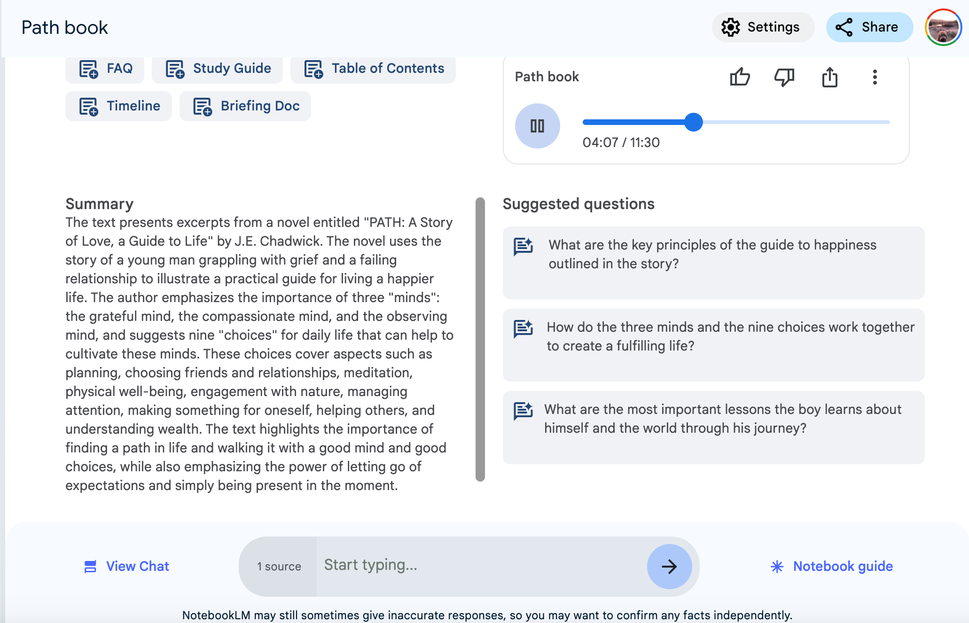Click the 1 source selector
969x623 pixels.
[279, 566]
